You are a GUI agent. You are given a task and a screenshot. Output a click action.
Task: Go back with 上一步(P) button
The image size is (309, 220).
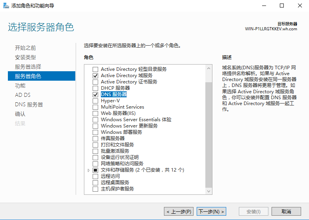point(179,212)
